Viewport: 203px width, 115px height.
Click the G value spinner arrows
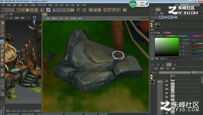click(x=190, y=51)
